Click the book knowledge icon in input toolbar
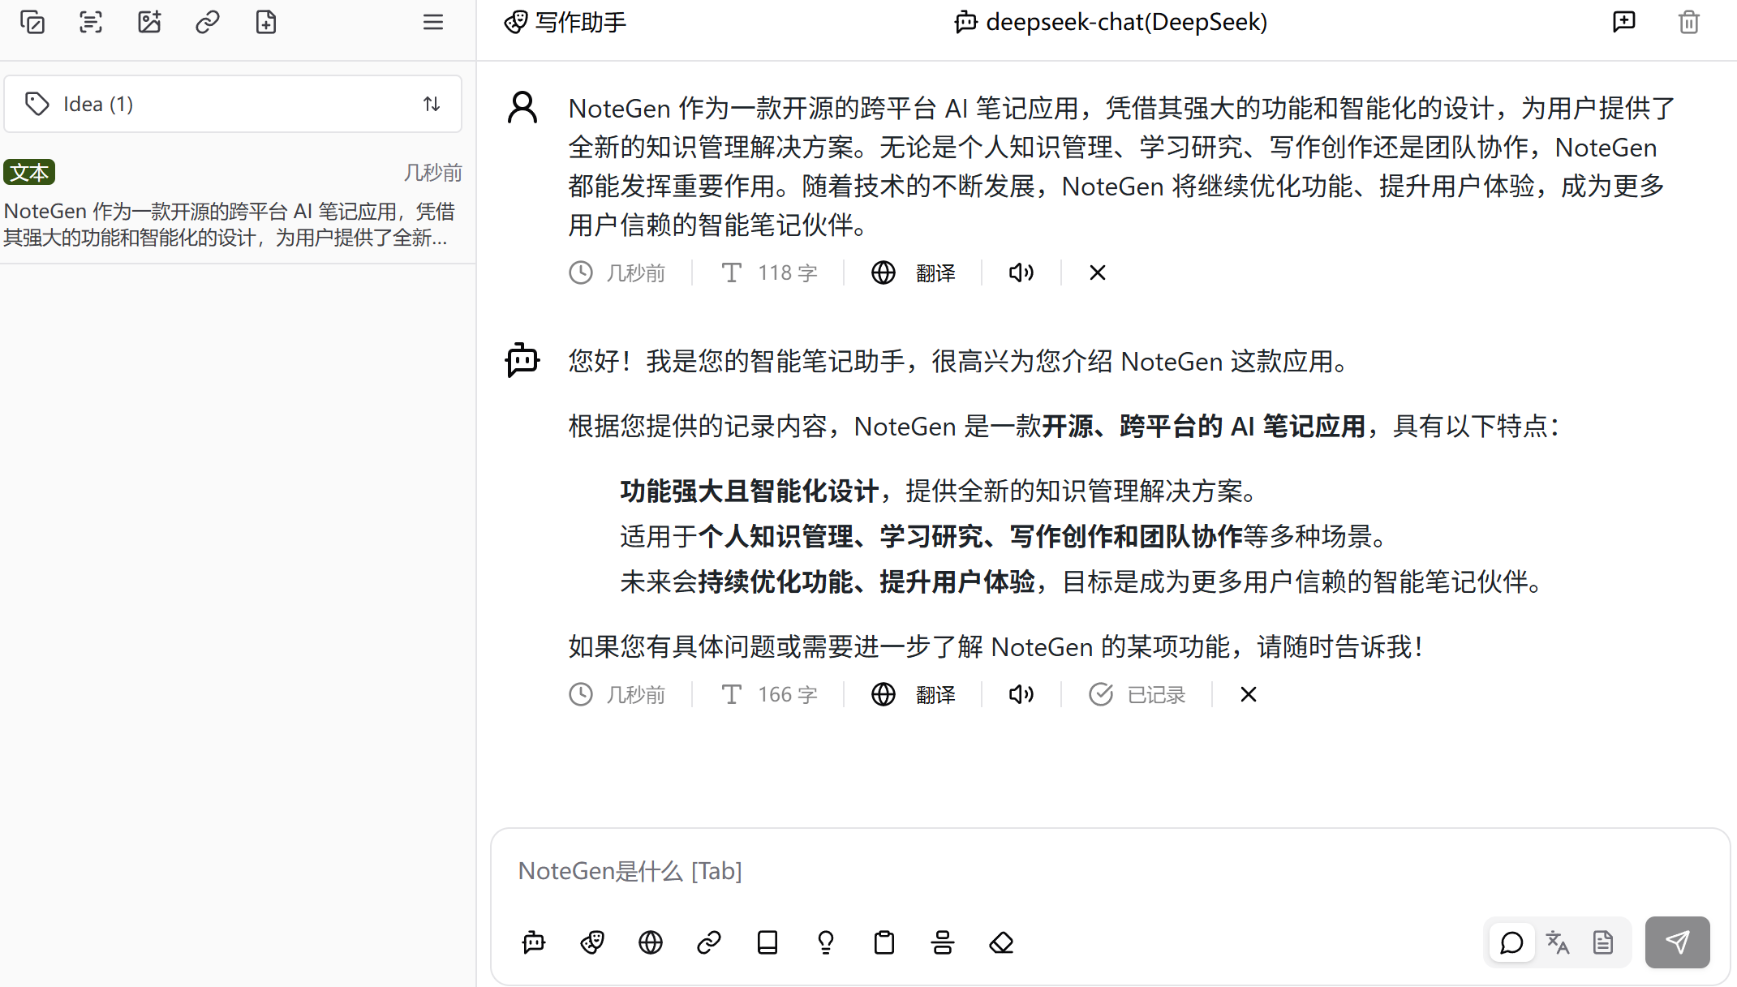Screen dimensions: 1737x987 point(767,942)
